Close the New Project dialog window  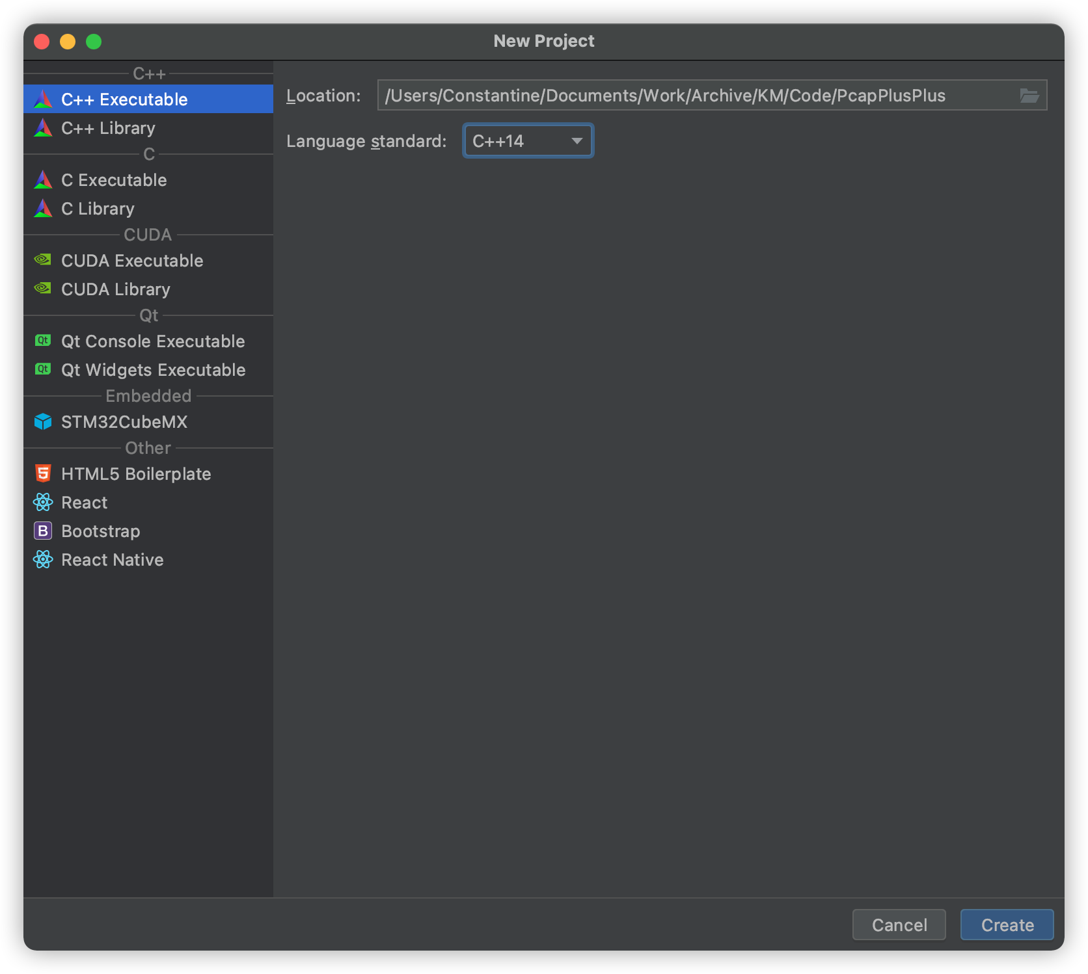tap(42, 42)
